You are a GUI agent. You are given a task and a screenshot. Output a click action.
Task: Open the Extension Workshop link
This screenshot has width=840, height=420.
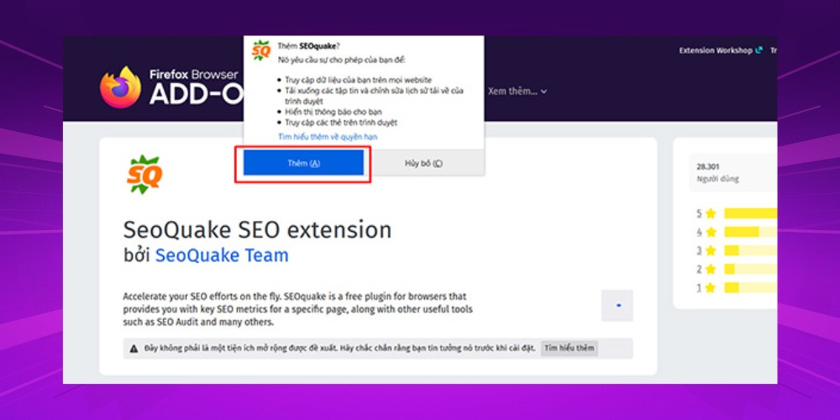(721, 50)
